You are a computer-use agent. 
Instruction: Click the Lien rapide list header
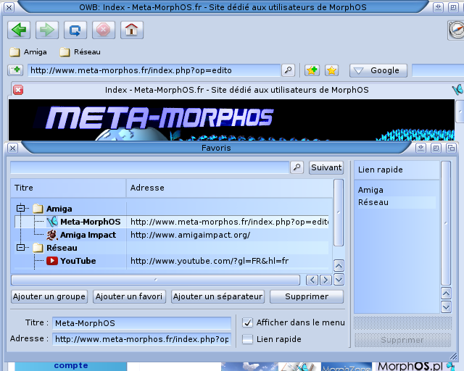[397, 170]
